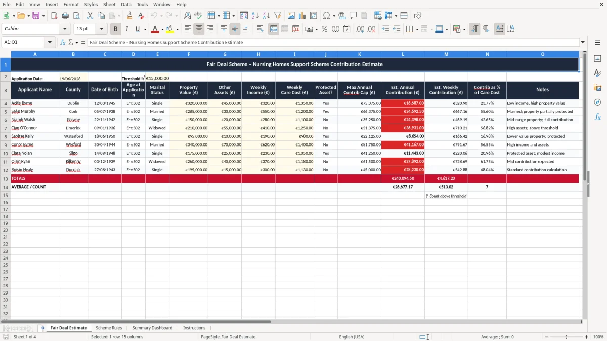
Task: Add a decimal place
Action: [361, 29]
